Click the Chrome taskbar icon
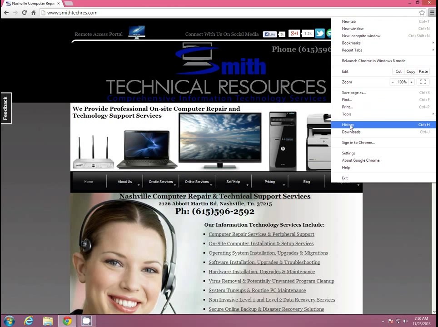 click(x=67, y=321)
